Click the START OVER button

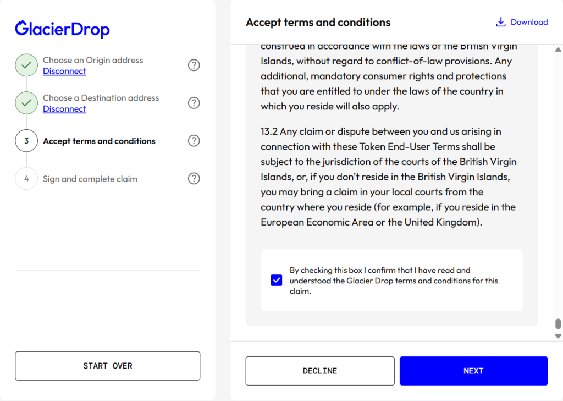(108, 366)
